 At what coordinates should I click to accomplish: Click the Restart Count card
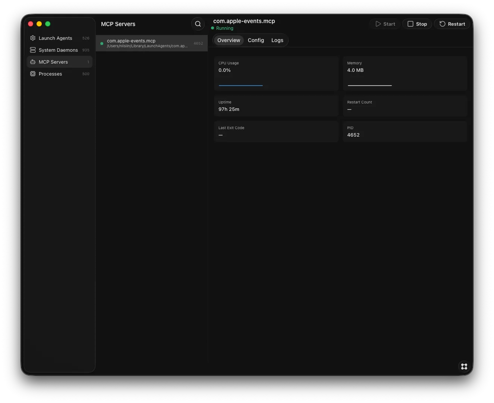click(405, 106)
